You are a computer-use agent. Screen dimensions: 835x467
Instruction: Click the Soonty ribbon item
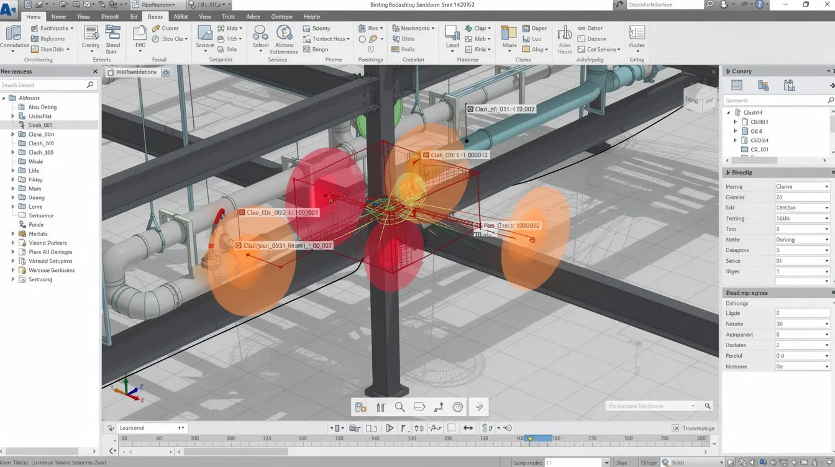pos(317,28)
